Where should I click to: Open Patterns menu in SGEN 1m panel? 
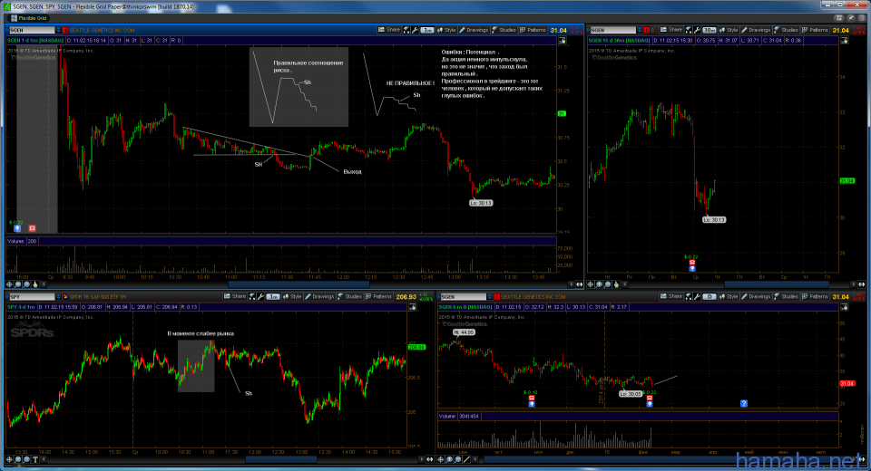point(533,30)
